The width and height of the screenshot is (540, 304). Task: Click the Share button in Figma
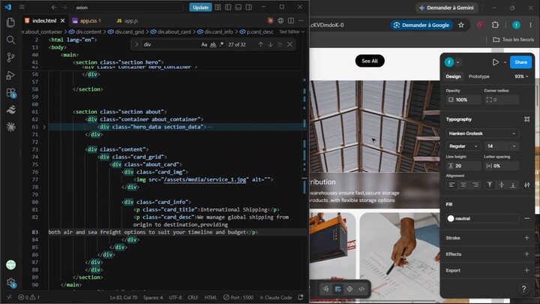(x=520, y=62)
